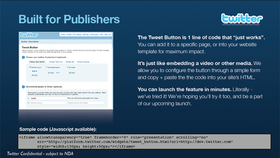Click the 'Tweet Button' page heading

tap(30, 48)
